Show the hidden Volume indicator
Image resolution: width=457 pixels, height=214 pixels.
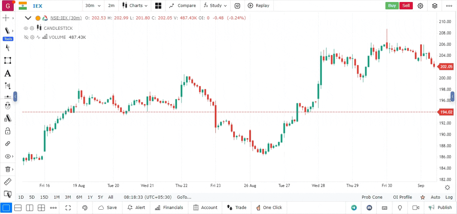(x=26, y=37)
